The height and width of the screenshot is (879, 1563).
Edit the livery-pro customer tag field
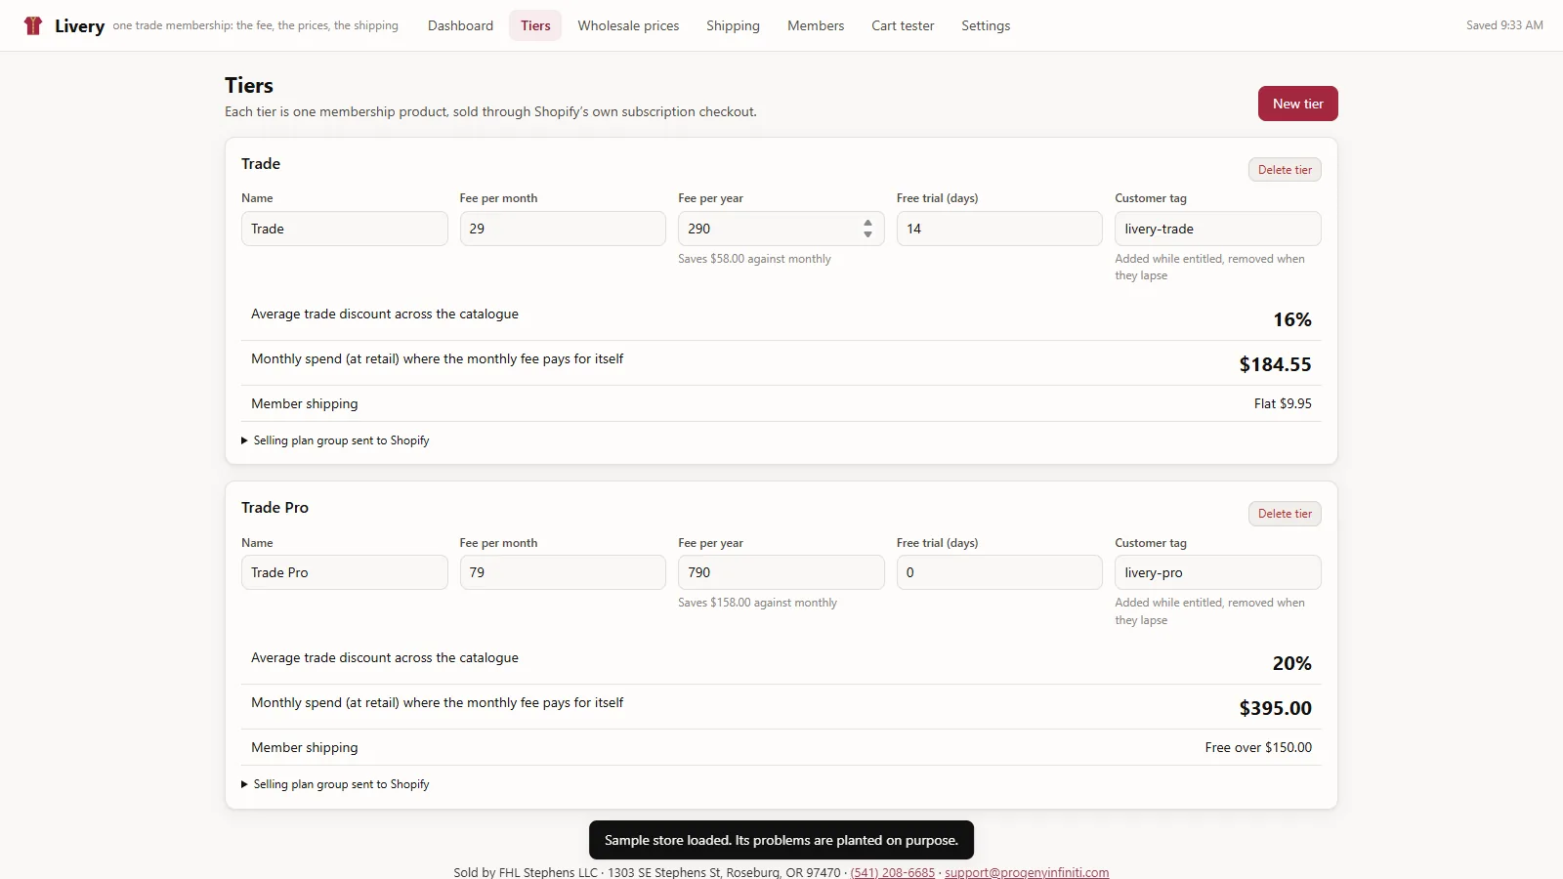pos(1217,572)
